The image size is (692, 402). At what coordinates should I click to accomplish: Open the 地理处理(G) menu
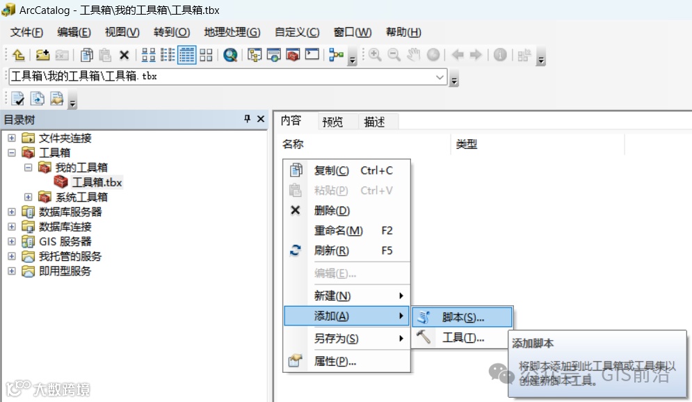232,32
